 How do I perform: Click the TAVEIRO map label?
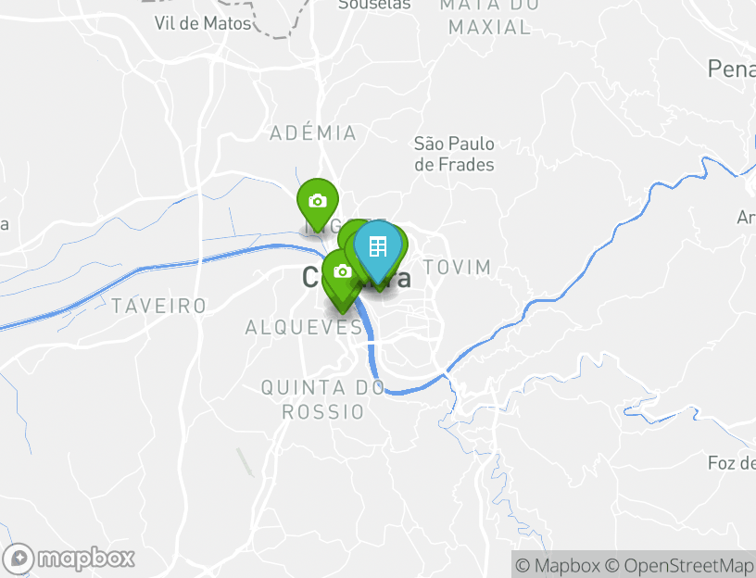tap(159, 306)
